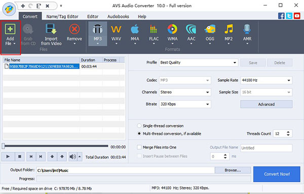Open the Help tab
Screen dimensions: 304x194
pos(142,17)
